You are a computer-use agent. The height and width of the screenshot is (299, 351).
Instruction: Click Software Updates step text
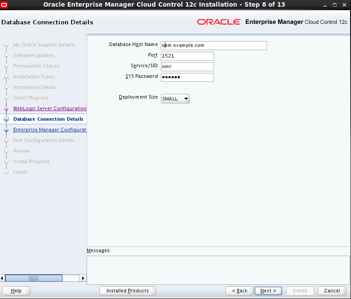34,55
